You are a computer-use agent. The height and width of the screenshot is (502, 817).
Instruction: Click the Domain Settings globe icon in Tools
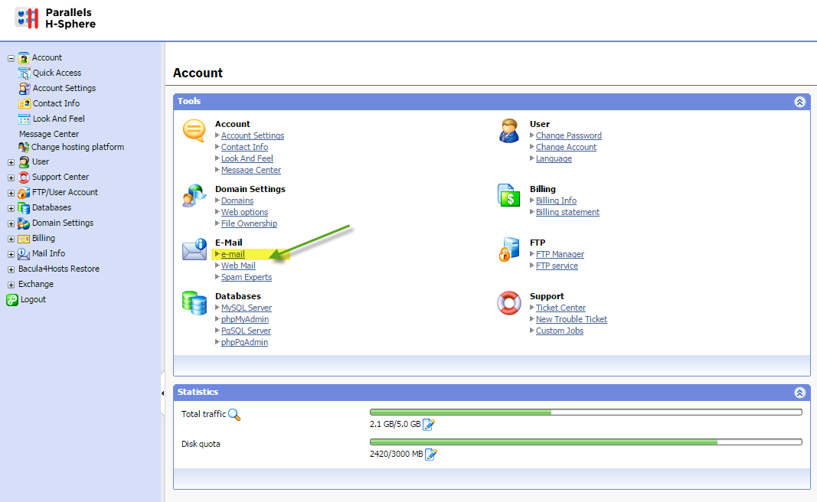pyautogui.click(x=194, y=195)
